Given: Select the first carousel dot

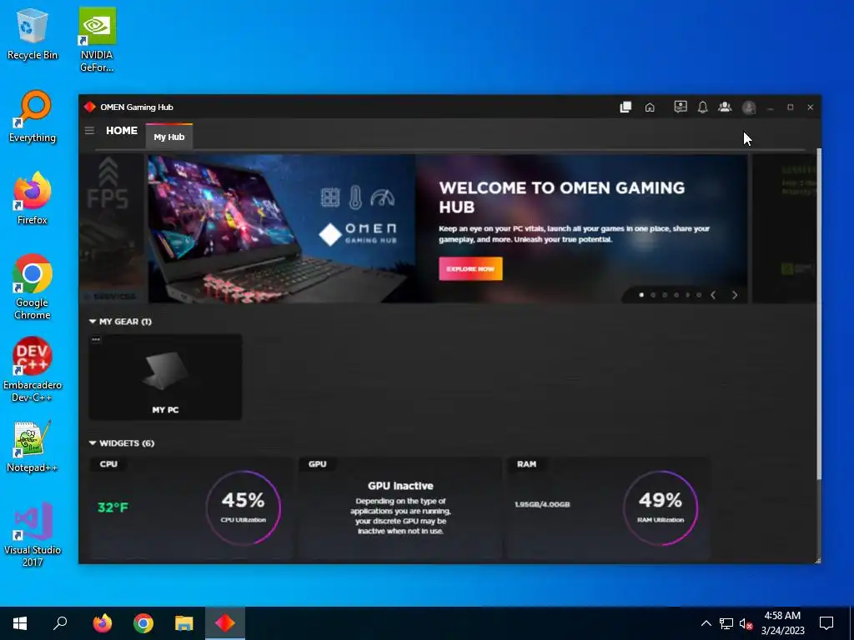Looking at the screenshot, I should pyautogui.click(x=641, y=295).
